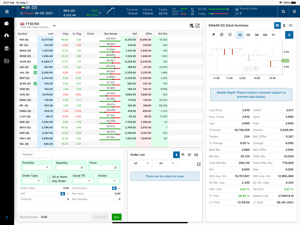Screen dimensions: 300x225
Task: Toggle the All or None checkbox
Action: (49, 177)
